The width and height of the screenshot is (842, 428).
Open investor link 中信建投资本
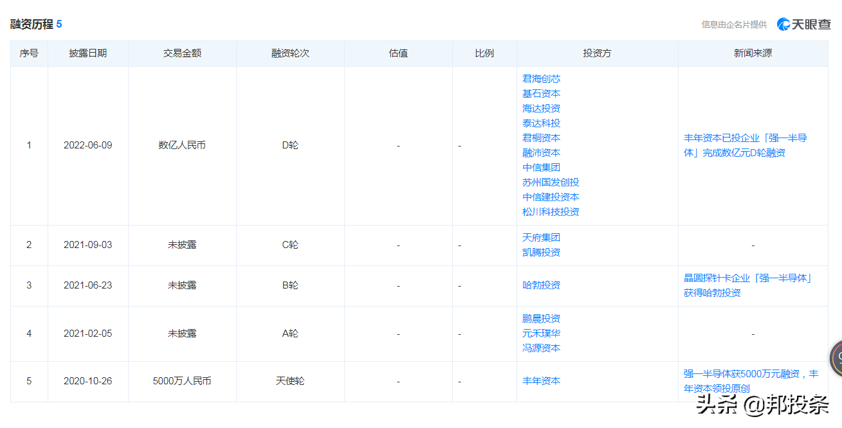551,197
